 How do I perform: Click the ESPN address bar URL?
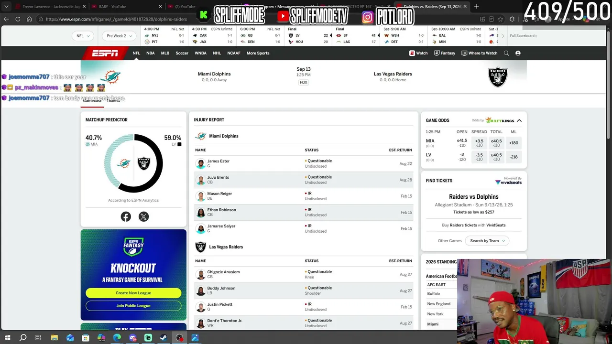pyautogui.click(x=116, y=19)
